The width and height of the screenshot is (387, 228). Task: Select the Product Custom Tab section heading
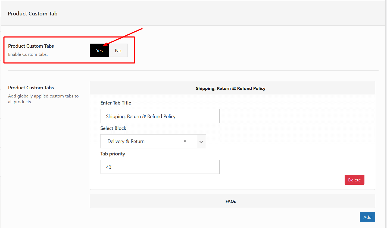(x=33, y=14)
